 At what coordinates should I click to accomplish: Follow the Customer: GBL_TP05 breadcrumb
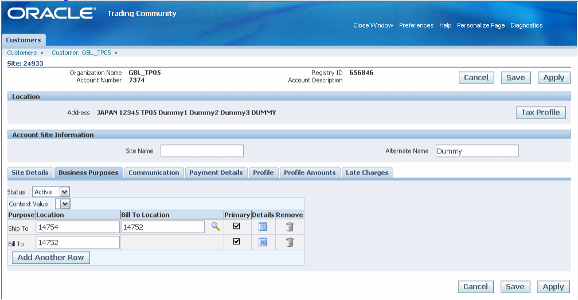(81, 53)
